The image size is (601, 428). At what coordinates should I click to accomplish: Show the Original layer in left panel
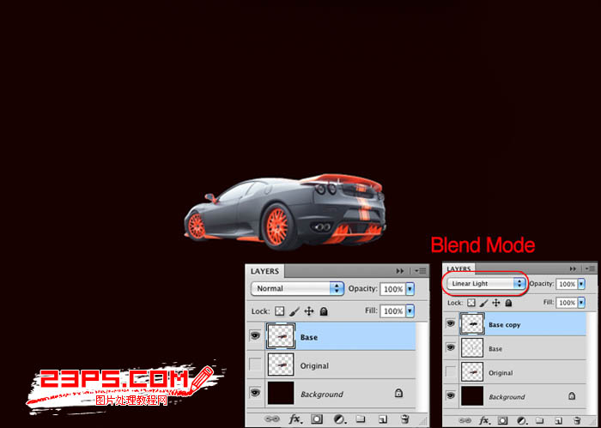tap(255, 365)
